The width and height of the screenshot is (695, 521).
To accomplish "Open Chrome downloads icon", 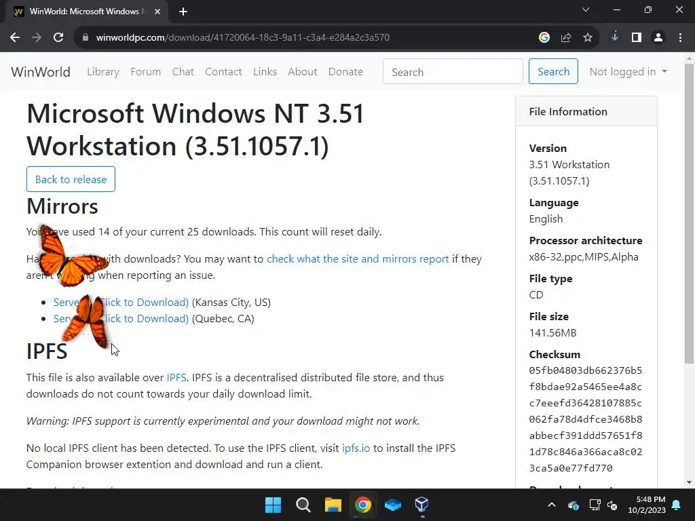I will click(x=615, y=38).
